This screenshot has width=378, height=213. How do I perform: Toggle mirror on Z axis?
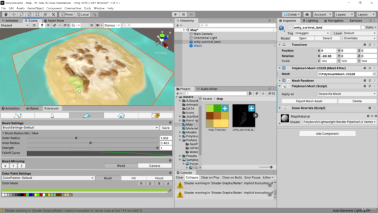point(21,166)
